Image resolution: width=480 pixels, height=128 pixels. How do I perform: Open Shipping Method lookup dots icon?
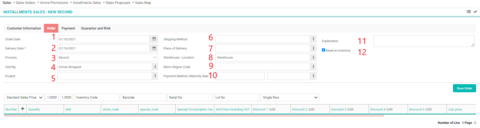click(x=313, y=39)
